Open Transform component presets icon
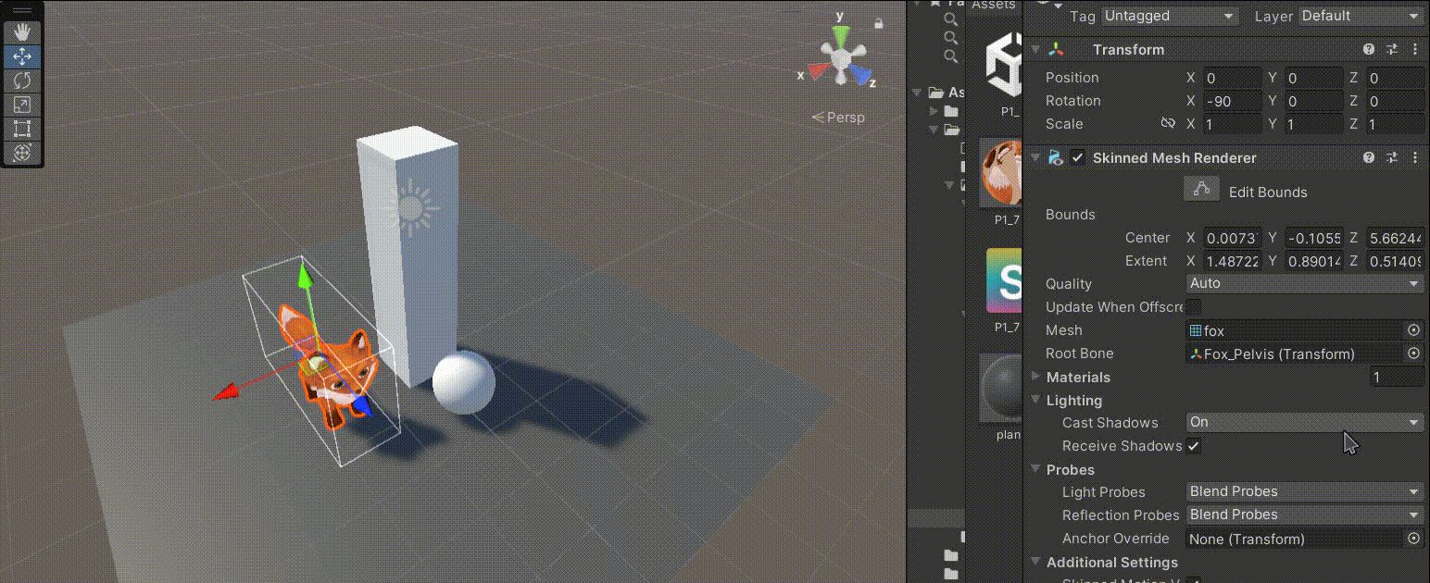The image size is (1430, 583). (x=1391, y=50)
